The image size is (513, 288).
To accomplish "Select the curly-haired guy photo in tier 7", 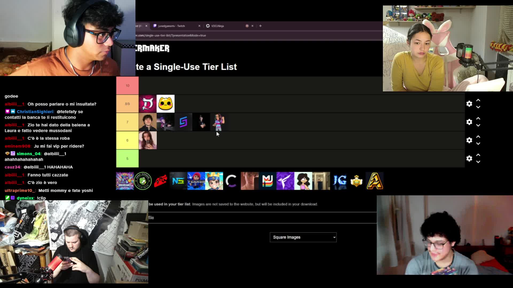I will tap(147, 122).
